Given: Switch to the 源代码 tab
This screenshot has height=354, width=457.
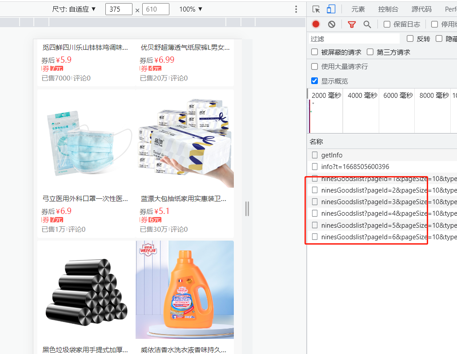Looking at the screenshot, I should pyautogui.click(x=421, y=9).
